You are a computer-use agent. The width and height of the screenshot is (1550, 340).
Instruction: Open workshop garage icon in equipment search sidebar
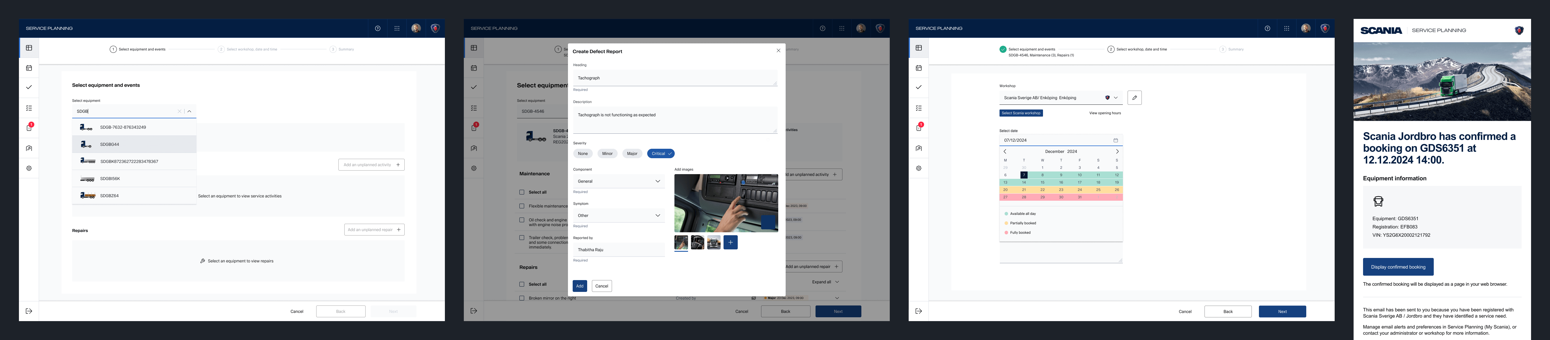tap(29, 148)
